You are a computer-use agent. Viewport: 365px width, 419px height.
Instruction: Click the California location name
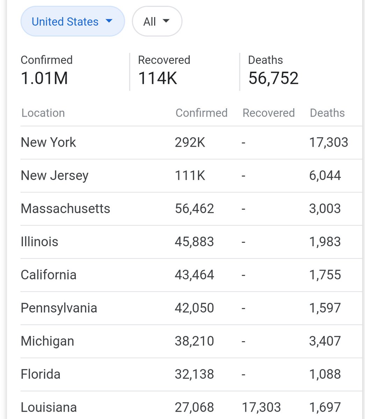point(49,275)
